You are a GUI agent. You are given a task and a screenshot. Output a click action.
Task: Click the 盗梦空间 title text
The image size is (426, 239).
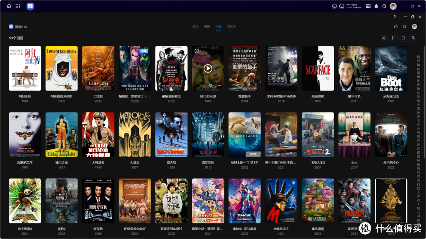point(208,162)
